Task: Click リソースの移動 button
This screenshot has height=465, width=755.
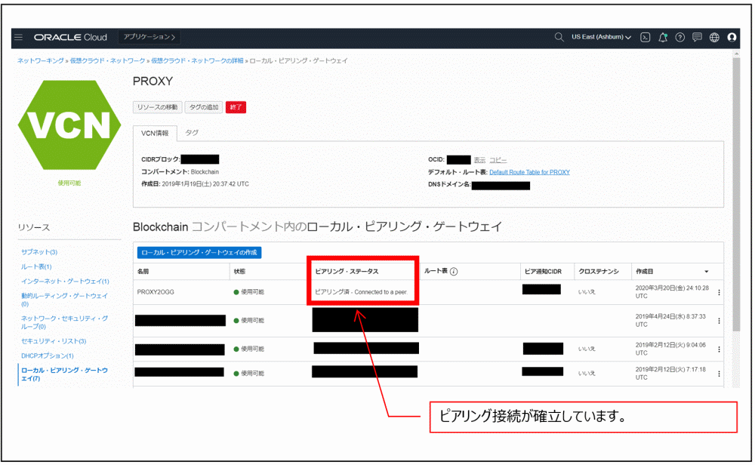Action: 157,107
